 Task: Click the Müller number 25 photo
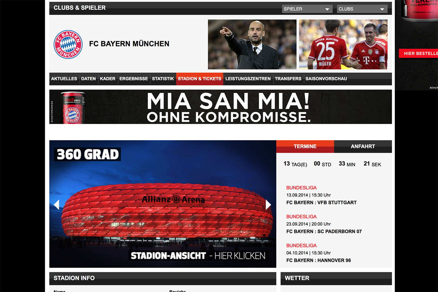coord(343,44)
